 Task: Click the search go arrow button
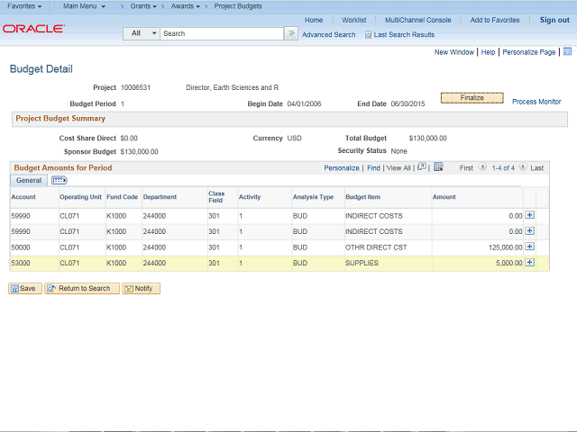[x=291, y=33]
